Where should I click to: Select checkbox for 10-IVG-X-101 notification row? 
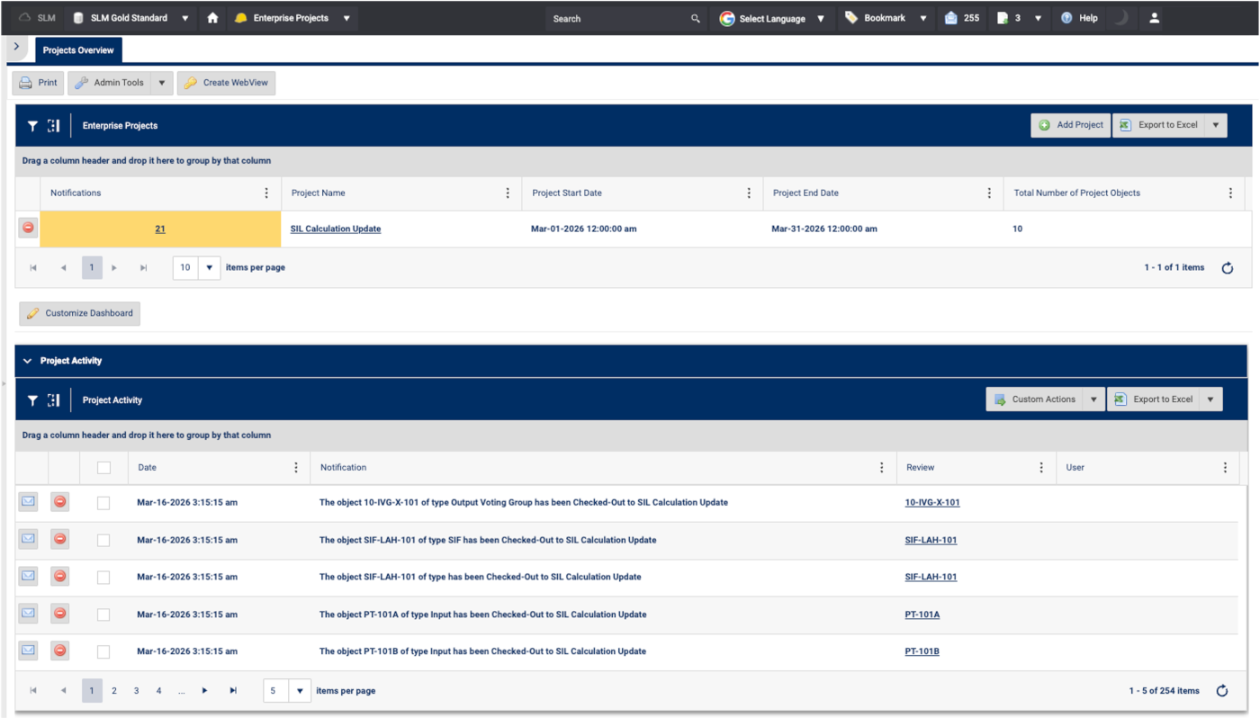tap(103, 503)
